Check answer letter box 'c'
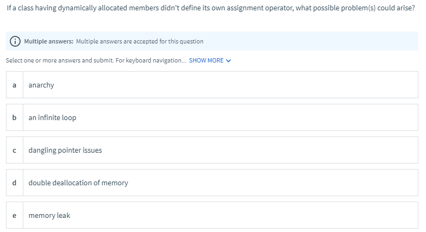The height and width of the screenshot is (232, 426). pos(15,151)
